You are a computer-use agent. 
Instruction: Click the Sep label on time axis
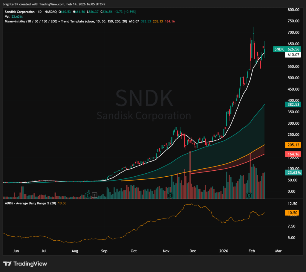tap(104, 251)
